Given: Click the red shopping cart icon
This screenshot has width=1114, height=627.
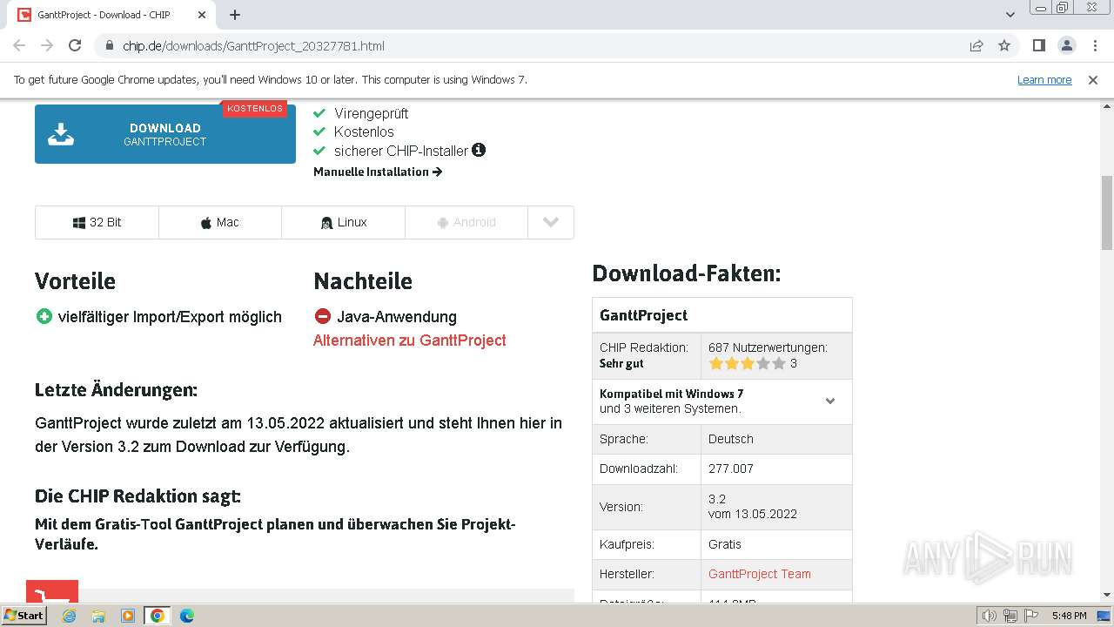Looking at the screenshot, I should pos(52,592).
